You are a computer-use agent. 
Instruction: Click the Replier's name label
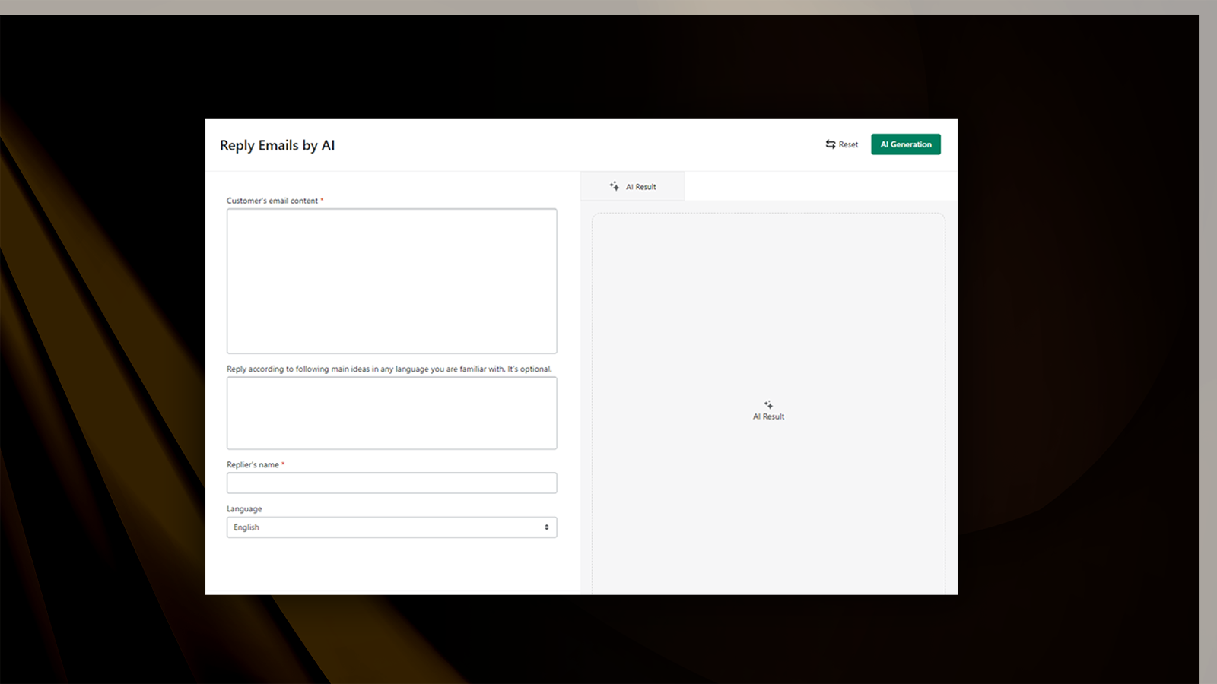[x=253, y=465]
